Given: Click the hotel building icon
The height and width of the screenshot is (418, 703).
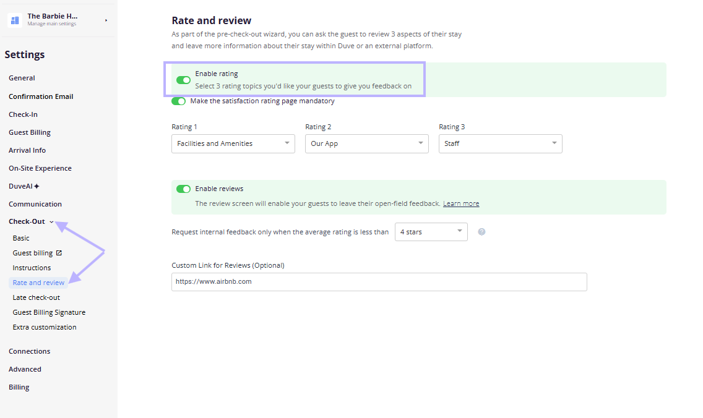Looking at the screenshot, I should pos(15,20).
